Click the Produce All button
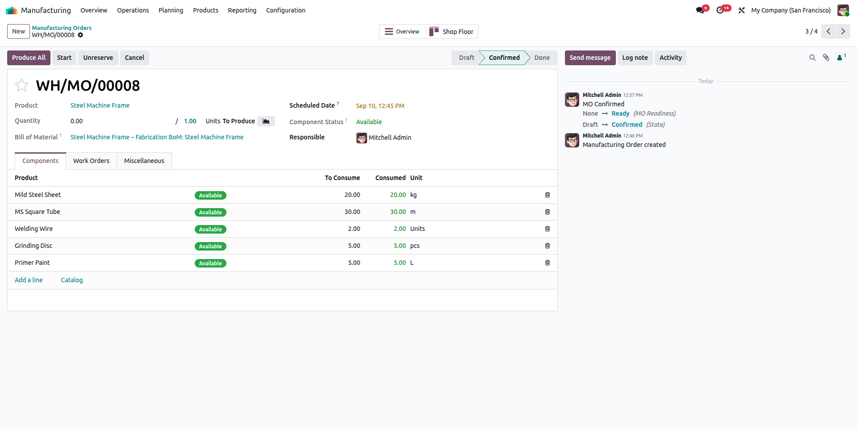The width and height of the screenshot is (857, 431). [x=29, y=58]
